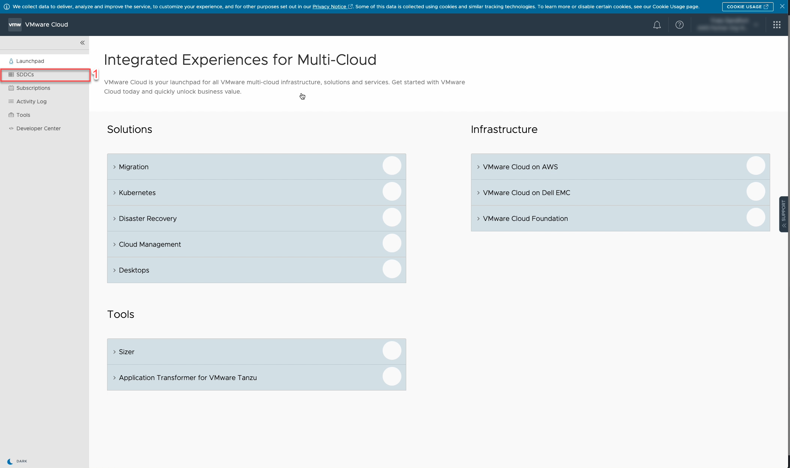Screen dimensions: 790x468
Task: Click the Infrastructure section heading
Action: pyautogui.click(x=504, y=130)
